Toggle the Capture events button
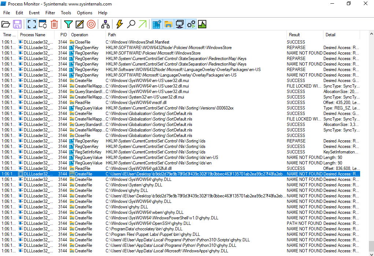The height and width of the screenshot is (256, 374). (32, 24)
